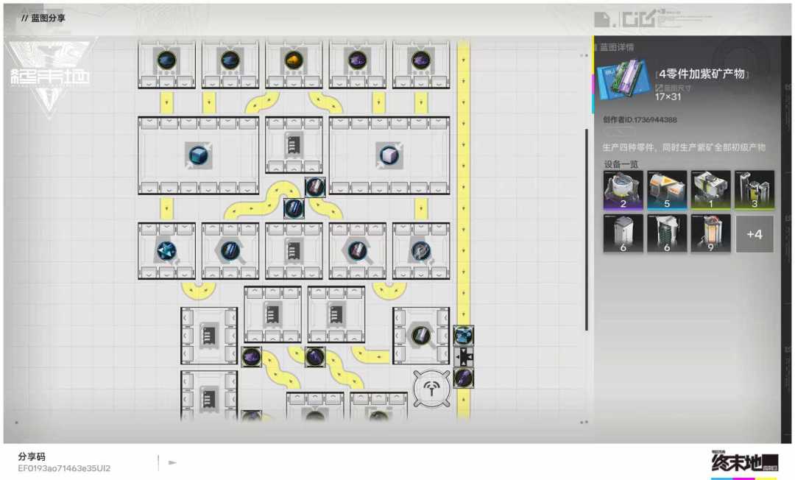Click the belt splitter with black arrows
This screenshot has width=795, height=480.
(x=464, y=357)
